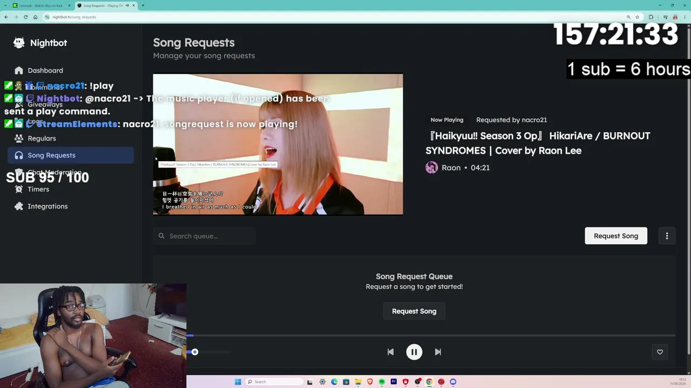
Task: Go back in browser history
Action: 6,17
